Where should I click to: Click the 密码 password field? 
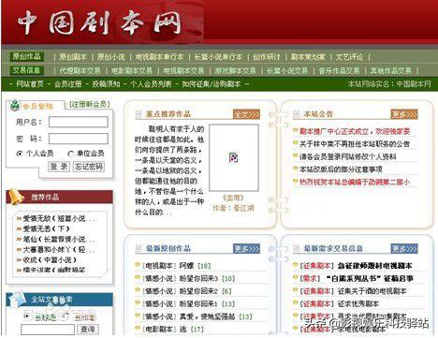[x=79, y=139]
